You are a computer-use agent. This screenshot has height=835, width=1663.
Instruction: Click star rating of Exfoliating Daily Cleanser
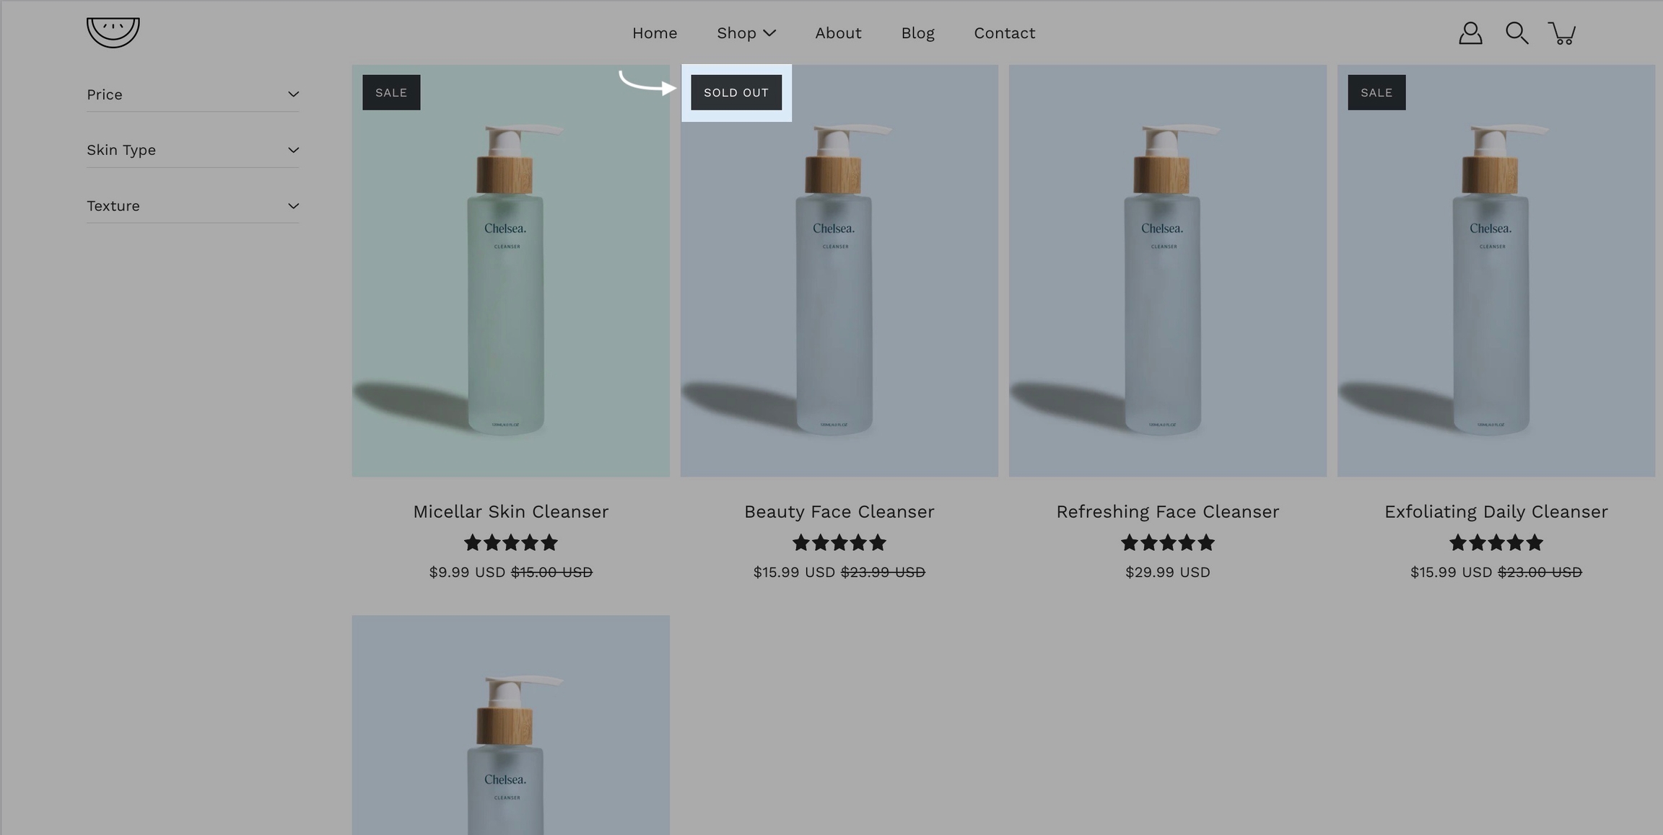1496,542
